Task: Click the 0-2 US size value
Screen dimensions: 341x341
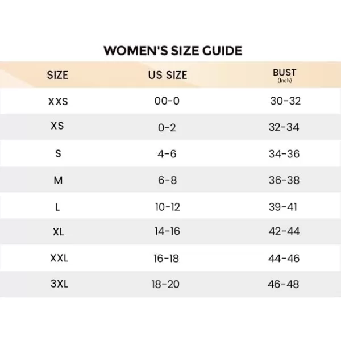Action: pos(167,128)
